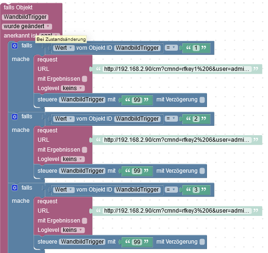Edit the rfkey3 URL text field

(177, 211)
